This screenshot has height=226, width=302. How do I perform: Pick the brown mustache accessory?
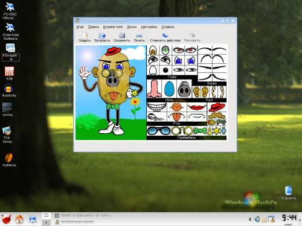tap(217, 116)
